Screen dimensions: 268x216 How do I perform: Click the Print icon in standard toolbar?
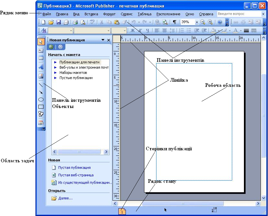pos(75,22)
